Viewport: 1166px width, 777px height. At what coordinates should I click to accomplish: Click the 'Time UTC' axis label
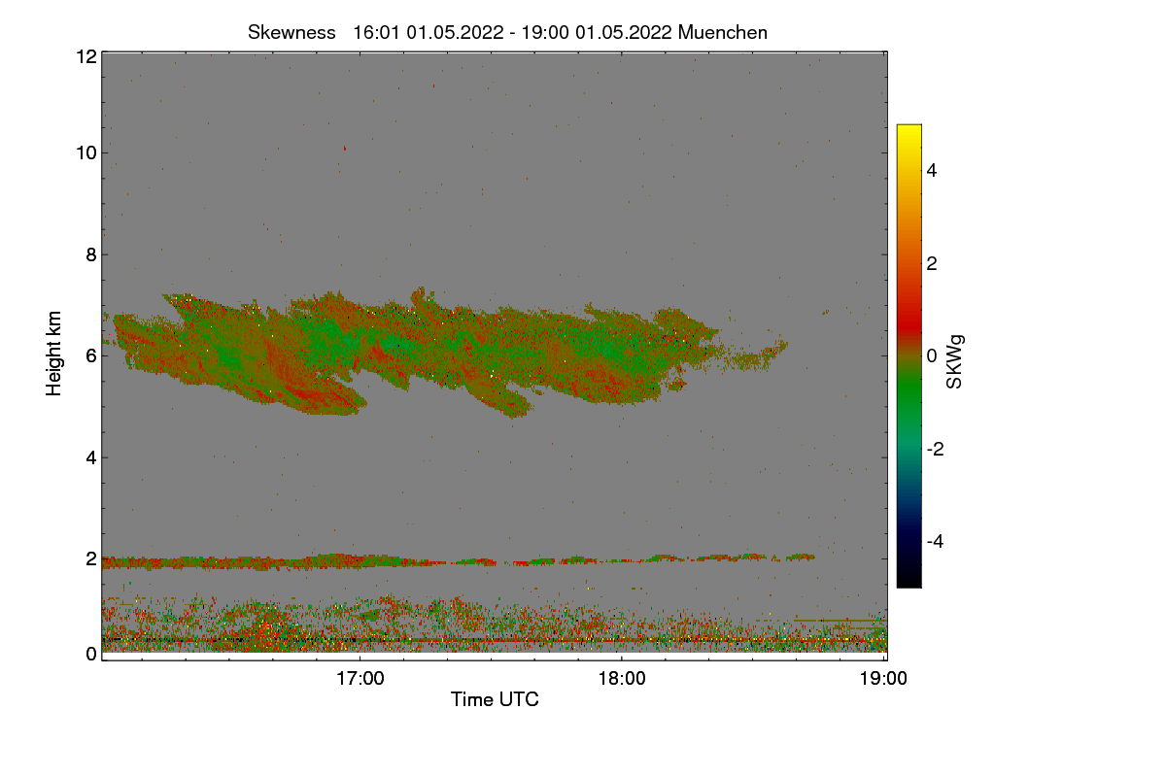click(x=495, y=699)
